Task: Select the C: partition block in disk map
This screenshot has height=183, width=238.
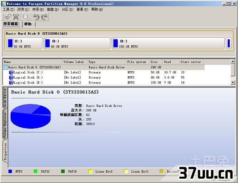Action: point(24,43)
